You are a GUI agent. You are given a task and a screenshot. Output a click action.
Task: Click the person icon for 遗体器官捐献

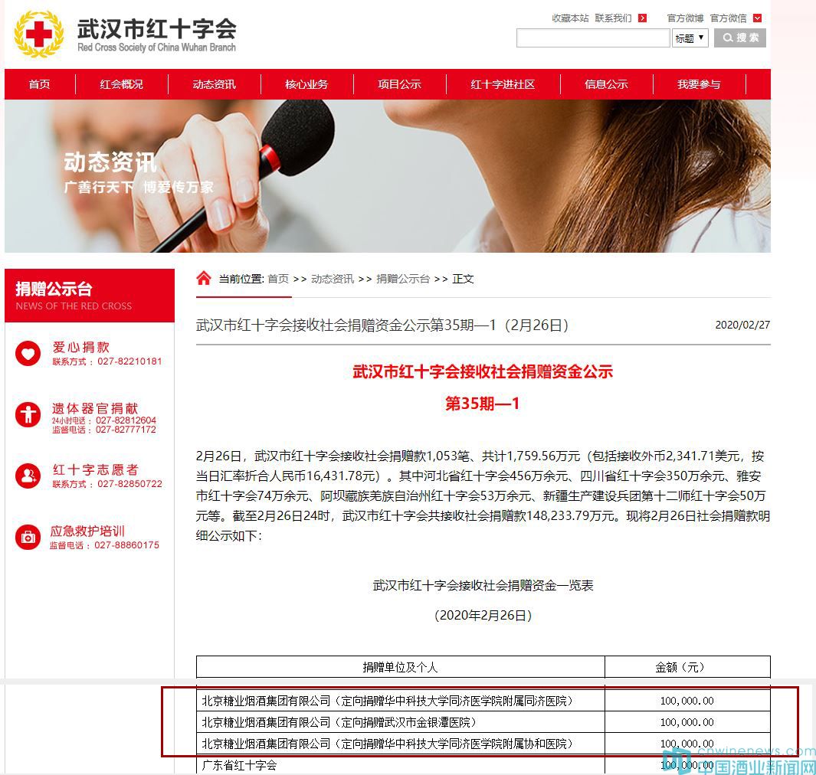click(28, 414)
